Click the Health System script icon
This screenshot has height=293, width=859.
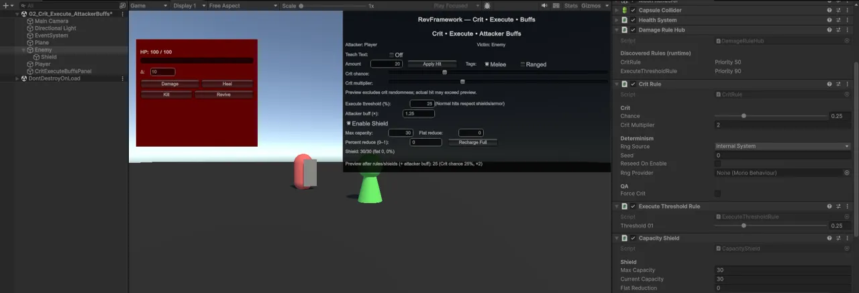tap(624, 20)
